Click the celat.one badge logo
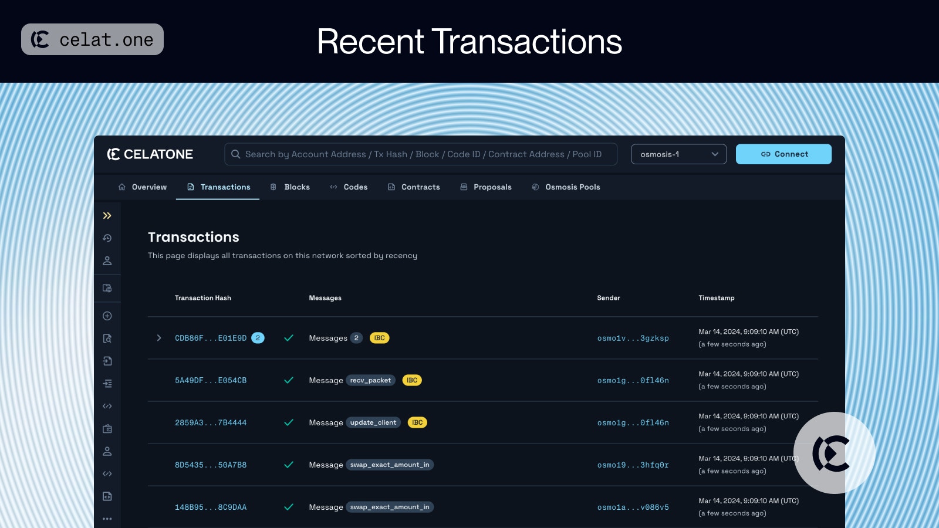The image size is (939, 528). click(92, 39)
